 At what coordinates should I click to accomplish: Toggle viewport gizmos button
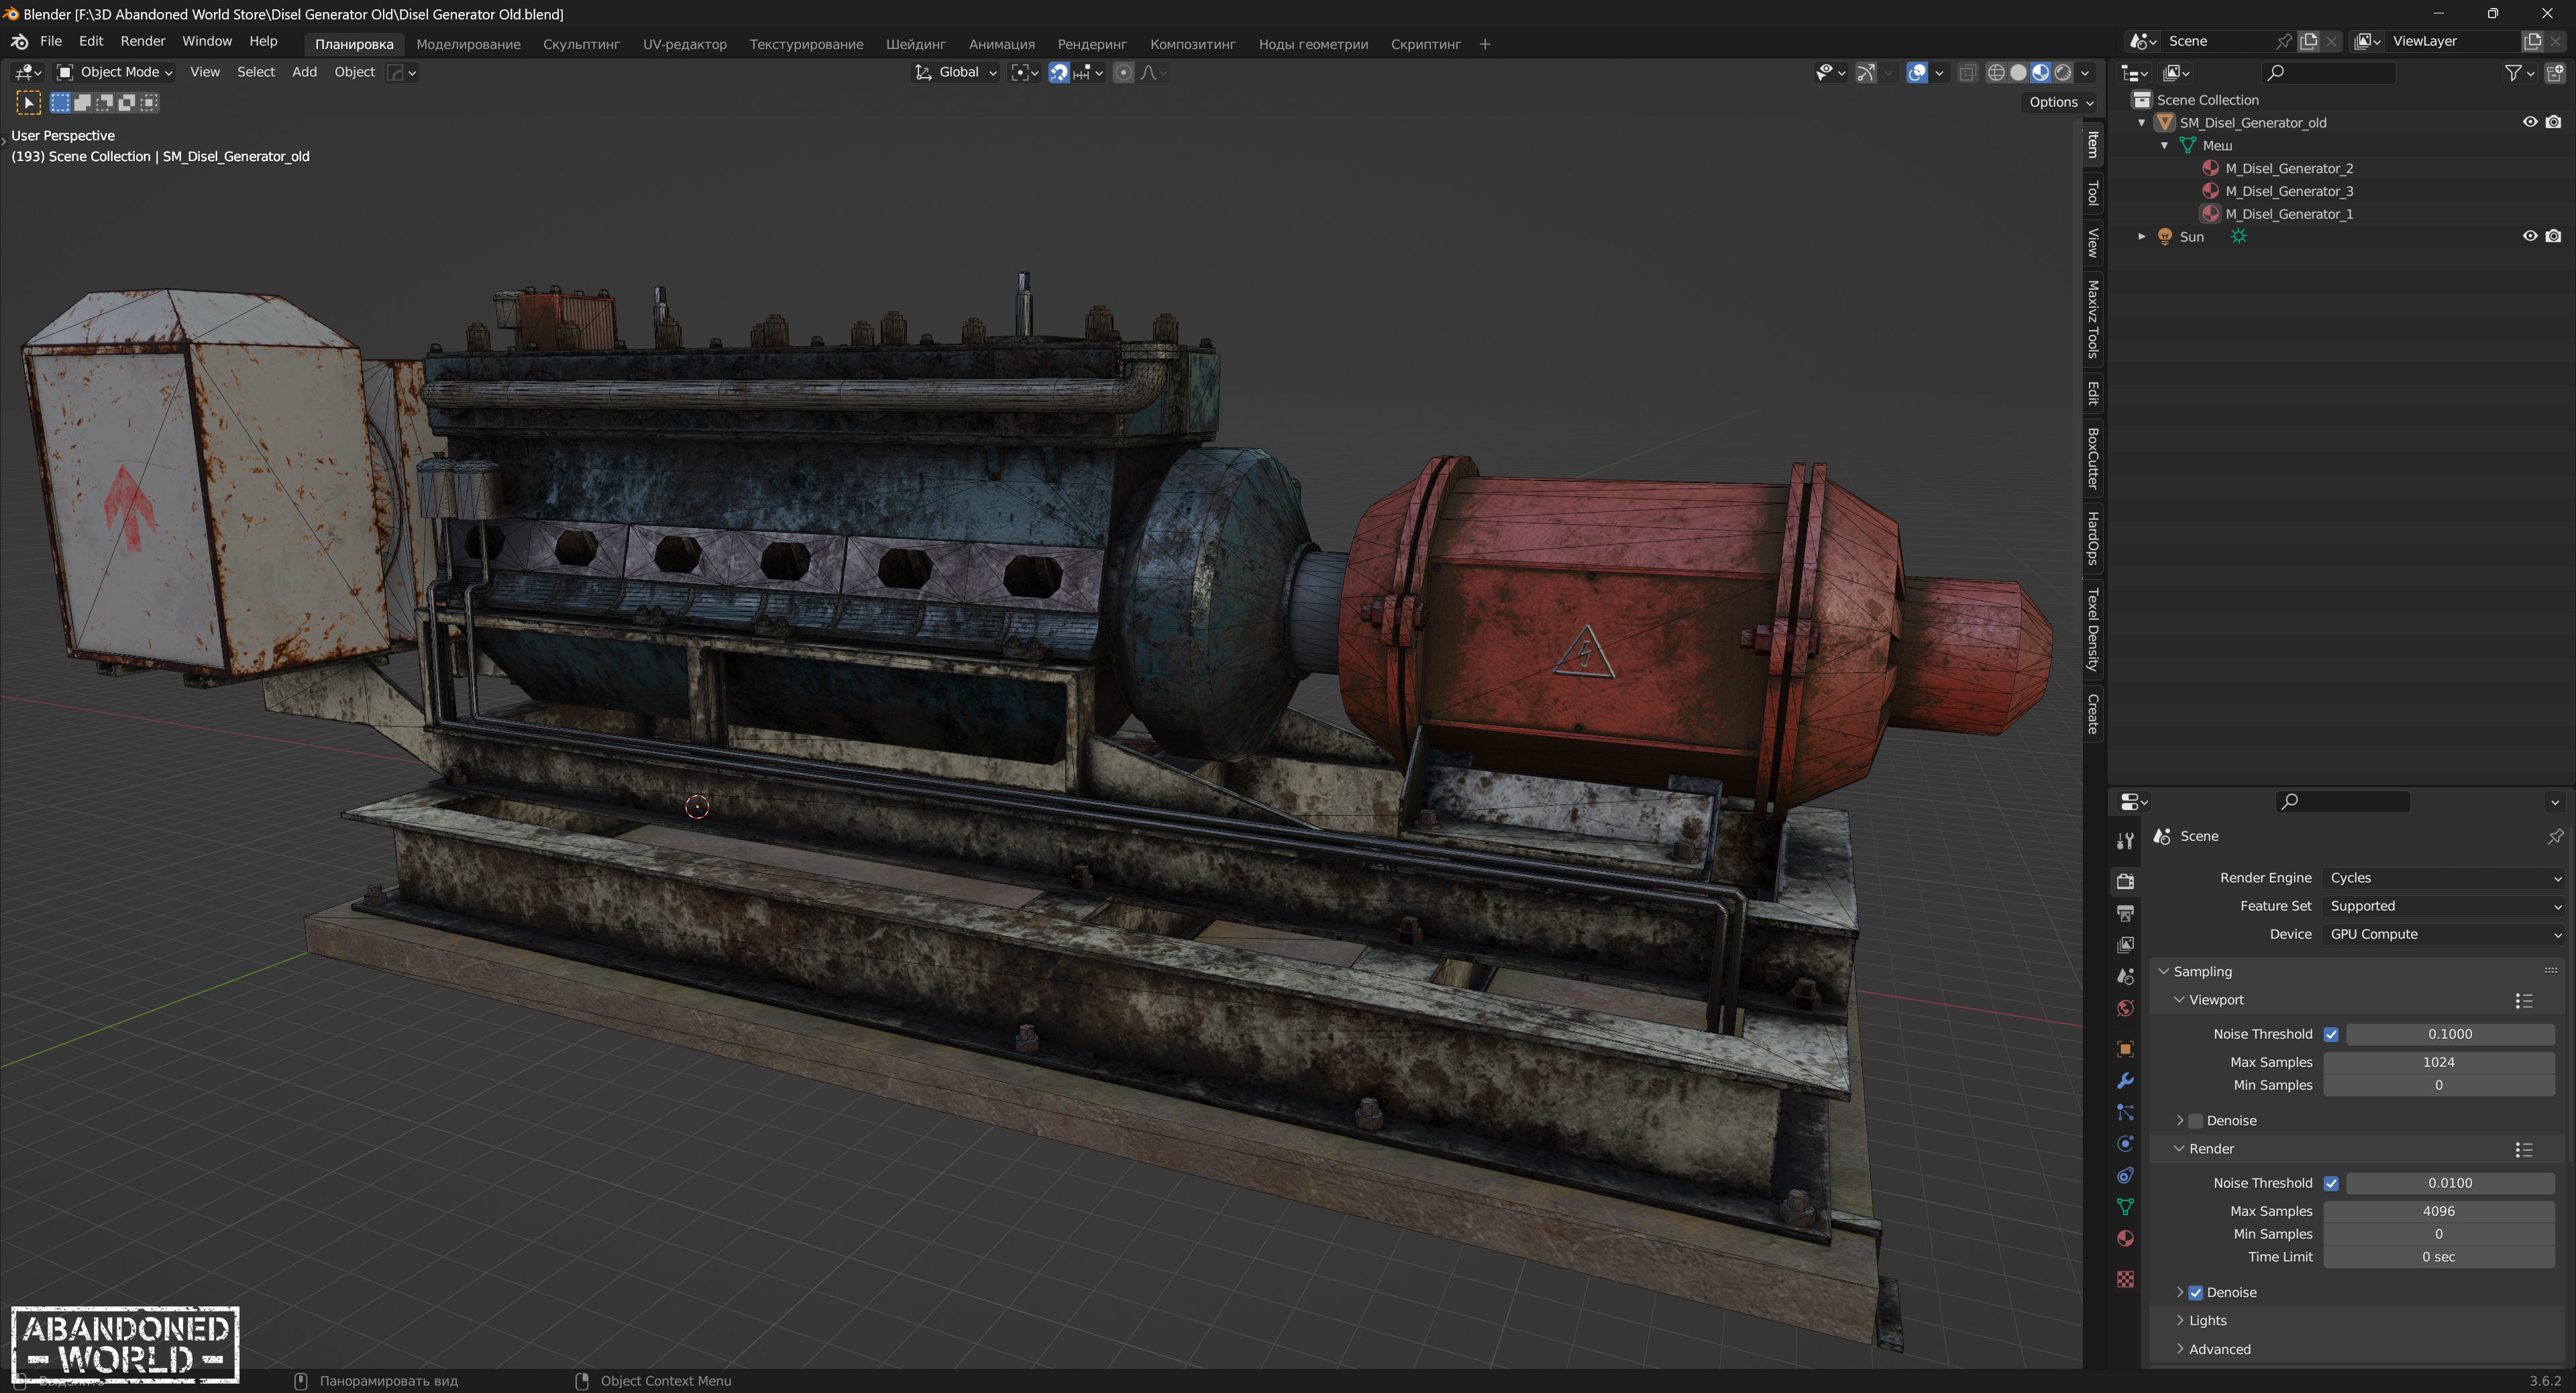(1865, 73)
